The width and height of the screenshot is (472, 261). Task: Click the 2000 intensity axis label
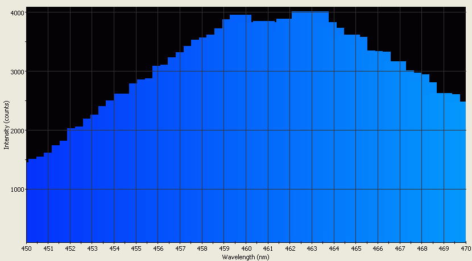coord(16,130)
